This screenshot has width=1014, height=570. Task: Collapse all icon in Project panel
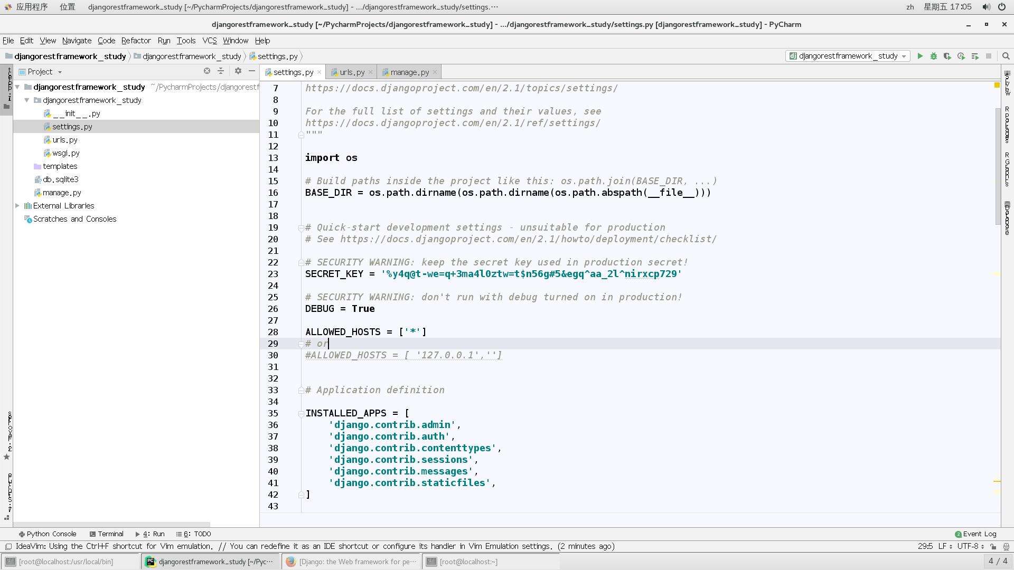coord(221,71)
